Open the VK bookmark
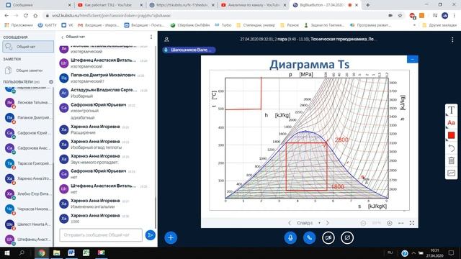 (x=67, y=25)
